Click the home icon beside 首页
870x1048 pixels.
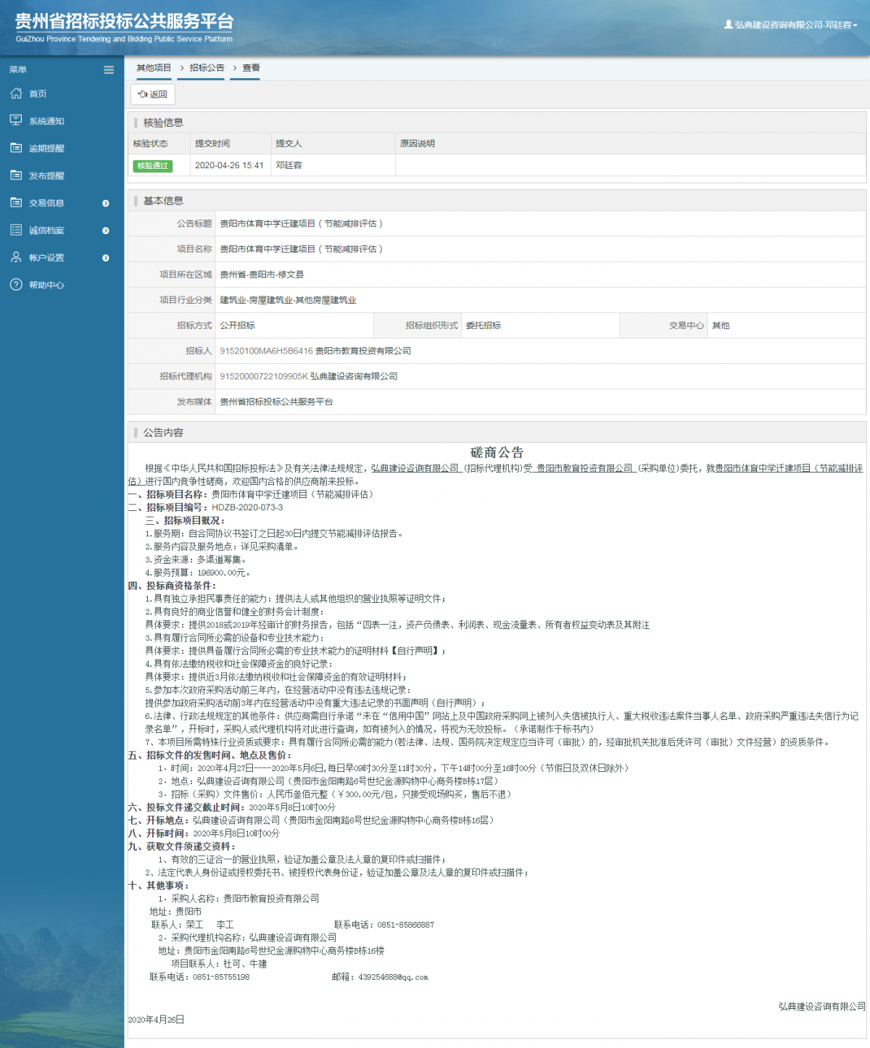(16, 93)
